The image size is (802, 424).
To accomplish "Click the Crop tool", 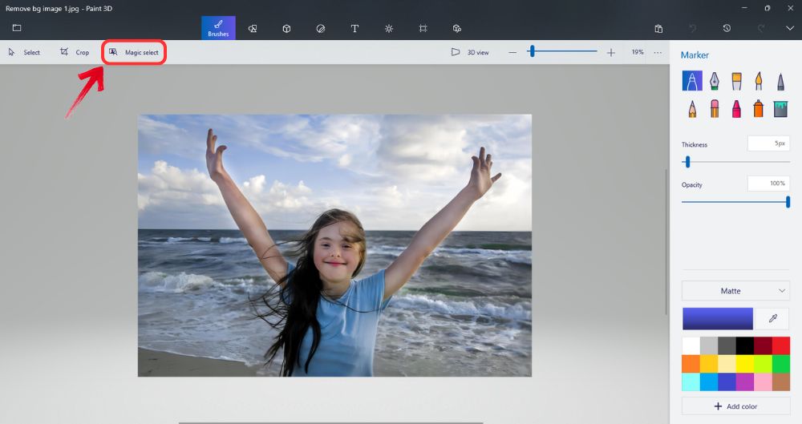I will point(75,52).
